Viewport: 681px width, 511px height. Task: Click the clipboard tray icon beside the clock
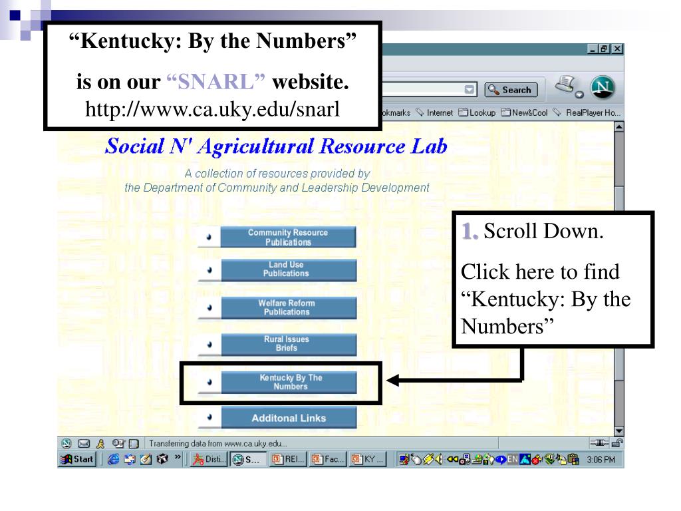pos(573,459)
